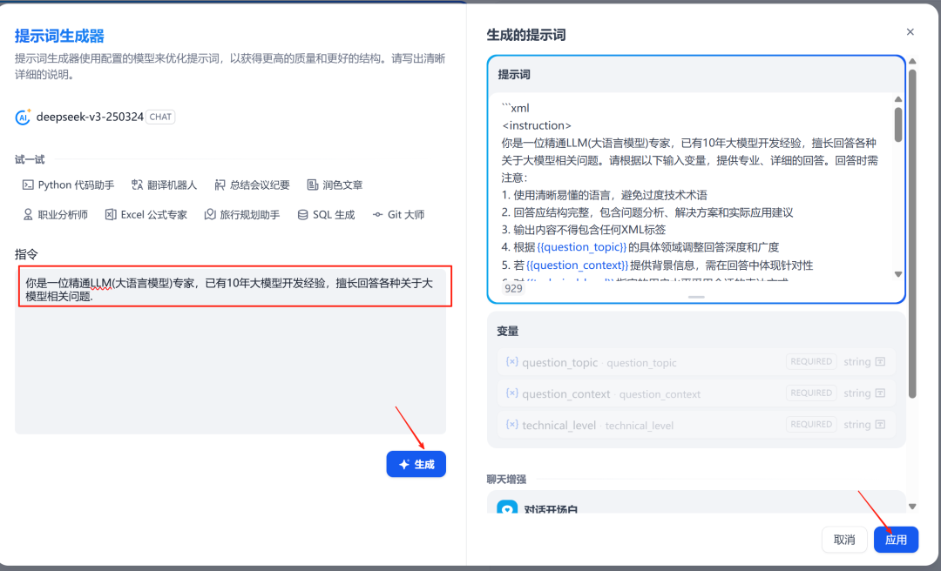The image size is (941, 571).
Task: Click the 聊天增强 section label
Action: pyautogui.click(x=506, y=480)
